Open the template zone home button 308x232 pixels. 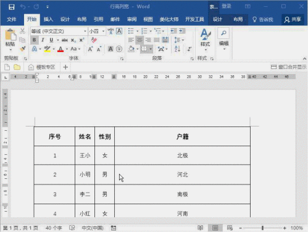click(42, 67)
